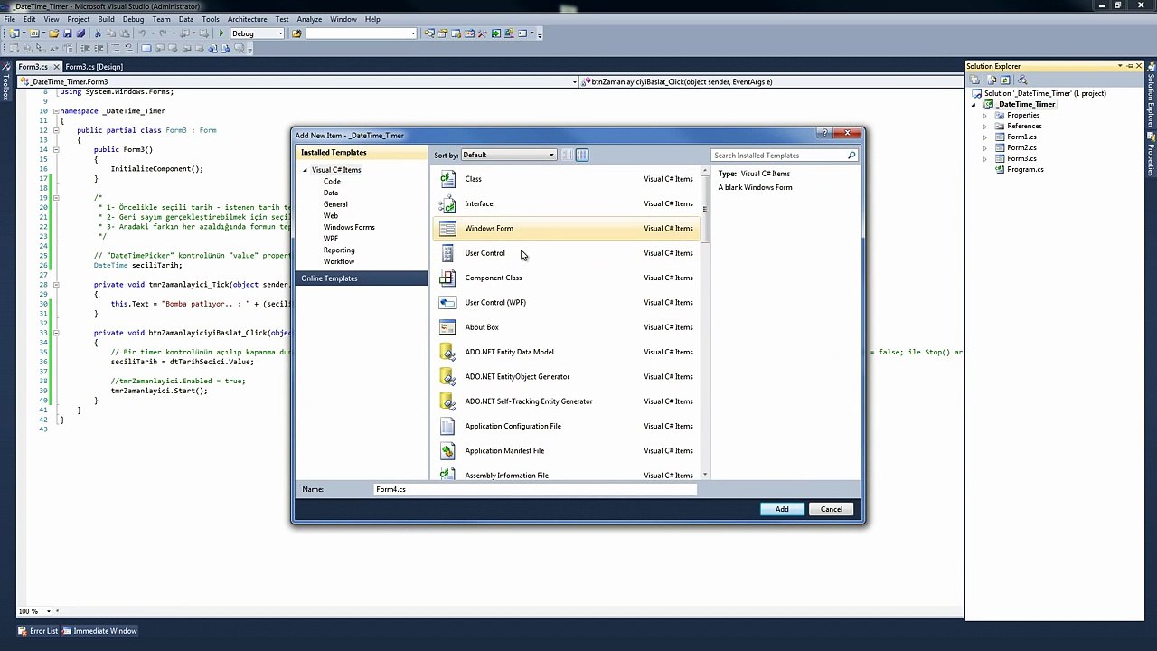
Task: Open the Properties side tab on right edge
Action: [1152, 156]
